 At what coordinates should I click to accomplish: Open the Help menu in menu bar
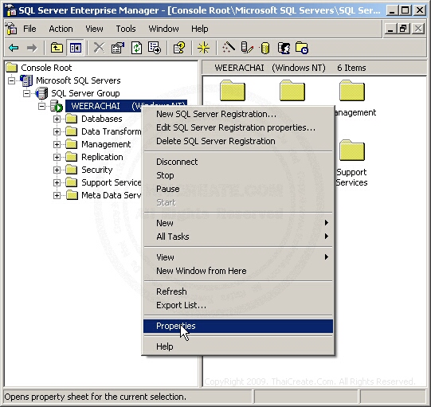click(200, 29)
